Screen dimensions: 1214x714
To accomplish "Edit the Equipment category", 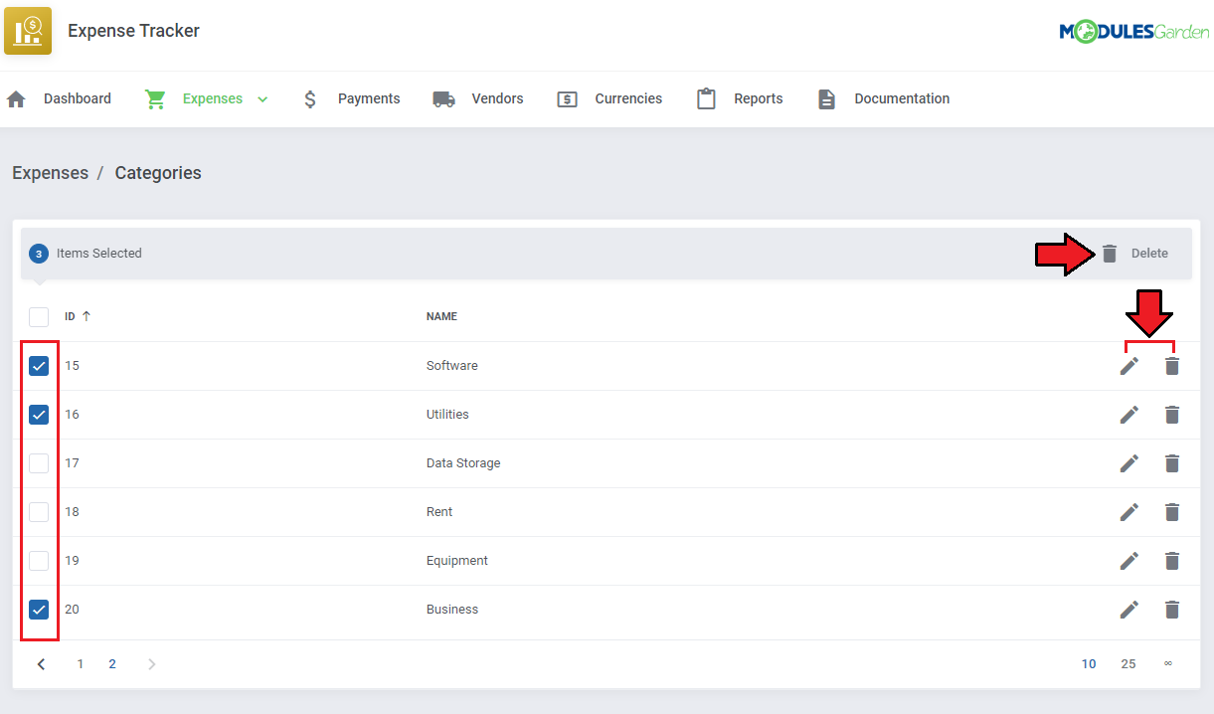I will click(x=1129, y=561).
